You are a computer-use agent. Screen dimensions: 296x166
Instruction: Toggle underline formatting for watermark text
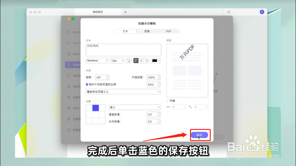pyautogui.click(x=129, y=61)
